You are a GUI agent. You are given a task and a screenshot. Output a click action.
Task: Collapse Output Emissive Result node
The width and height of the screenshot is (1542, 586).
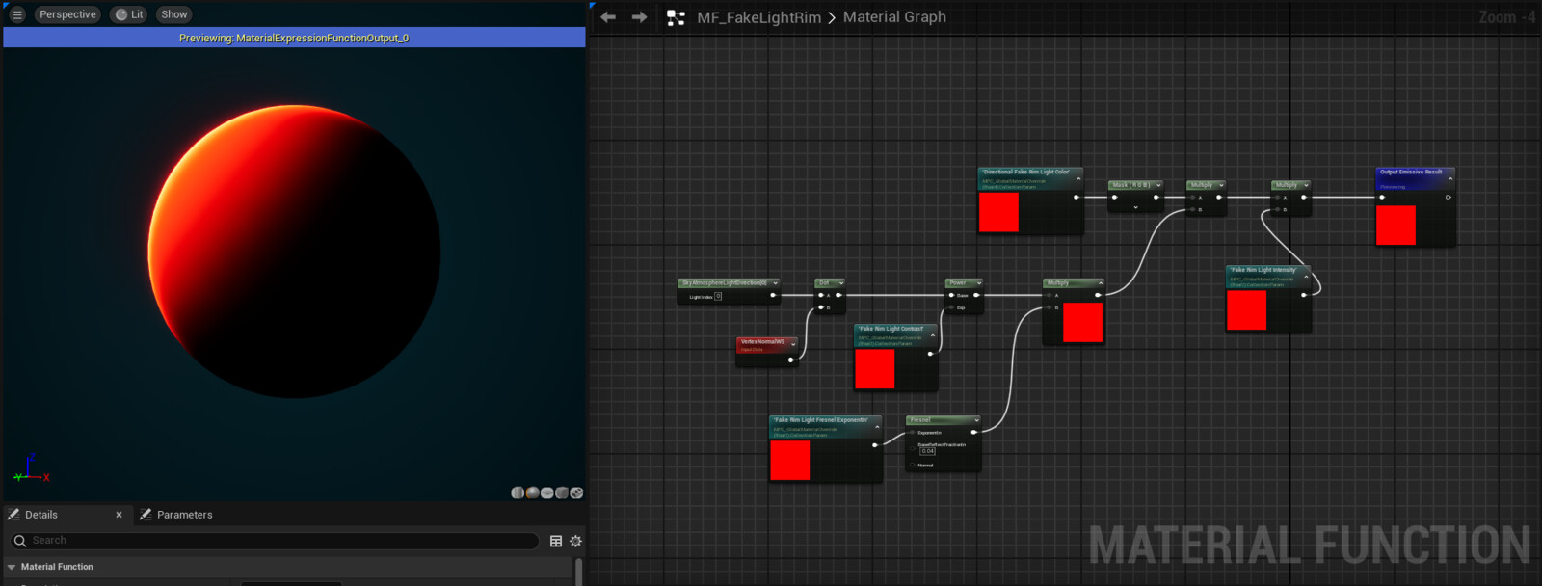click(x=1449, y=178)
